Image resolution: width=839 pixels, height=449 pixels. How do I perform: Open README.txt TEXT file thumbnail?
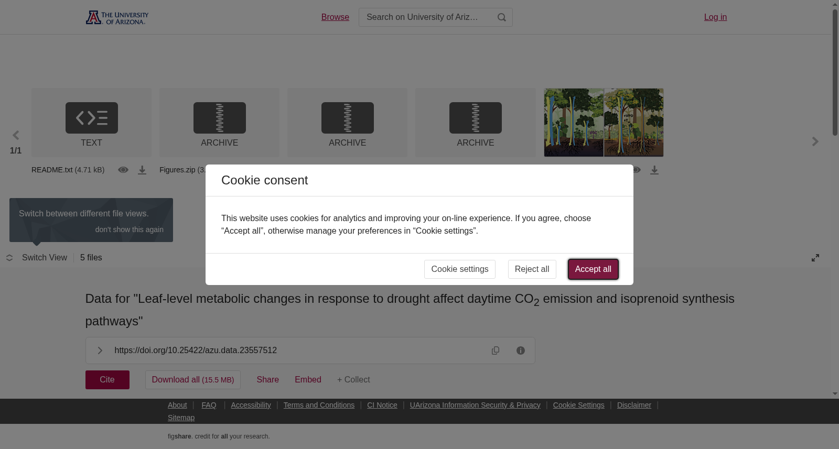[91, 123]
